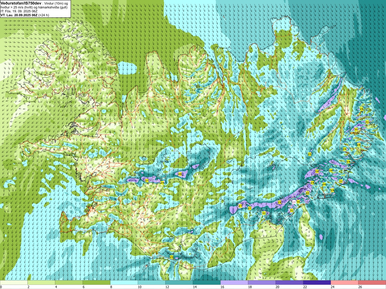Click the 6 tick label on the color scale
This screenshot has height=289, width=386.
point(84,287)
